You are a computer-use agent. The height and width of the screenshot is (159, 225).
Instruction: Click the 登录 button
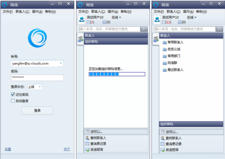pyautogui.click(x=37, y=111)
